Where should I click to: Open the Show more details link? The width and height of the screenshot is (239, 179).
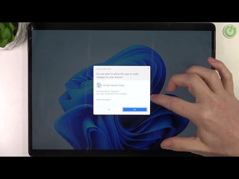[x=104, y=100]
